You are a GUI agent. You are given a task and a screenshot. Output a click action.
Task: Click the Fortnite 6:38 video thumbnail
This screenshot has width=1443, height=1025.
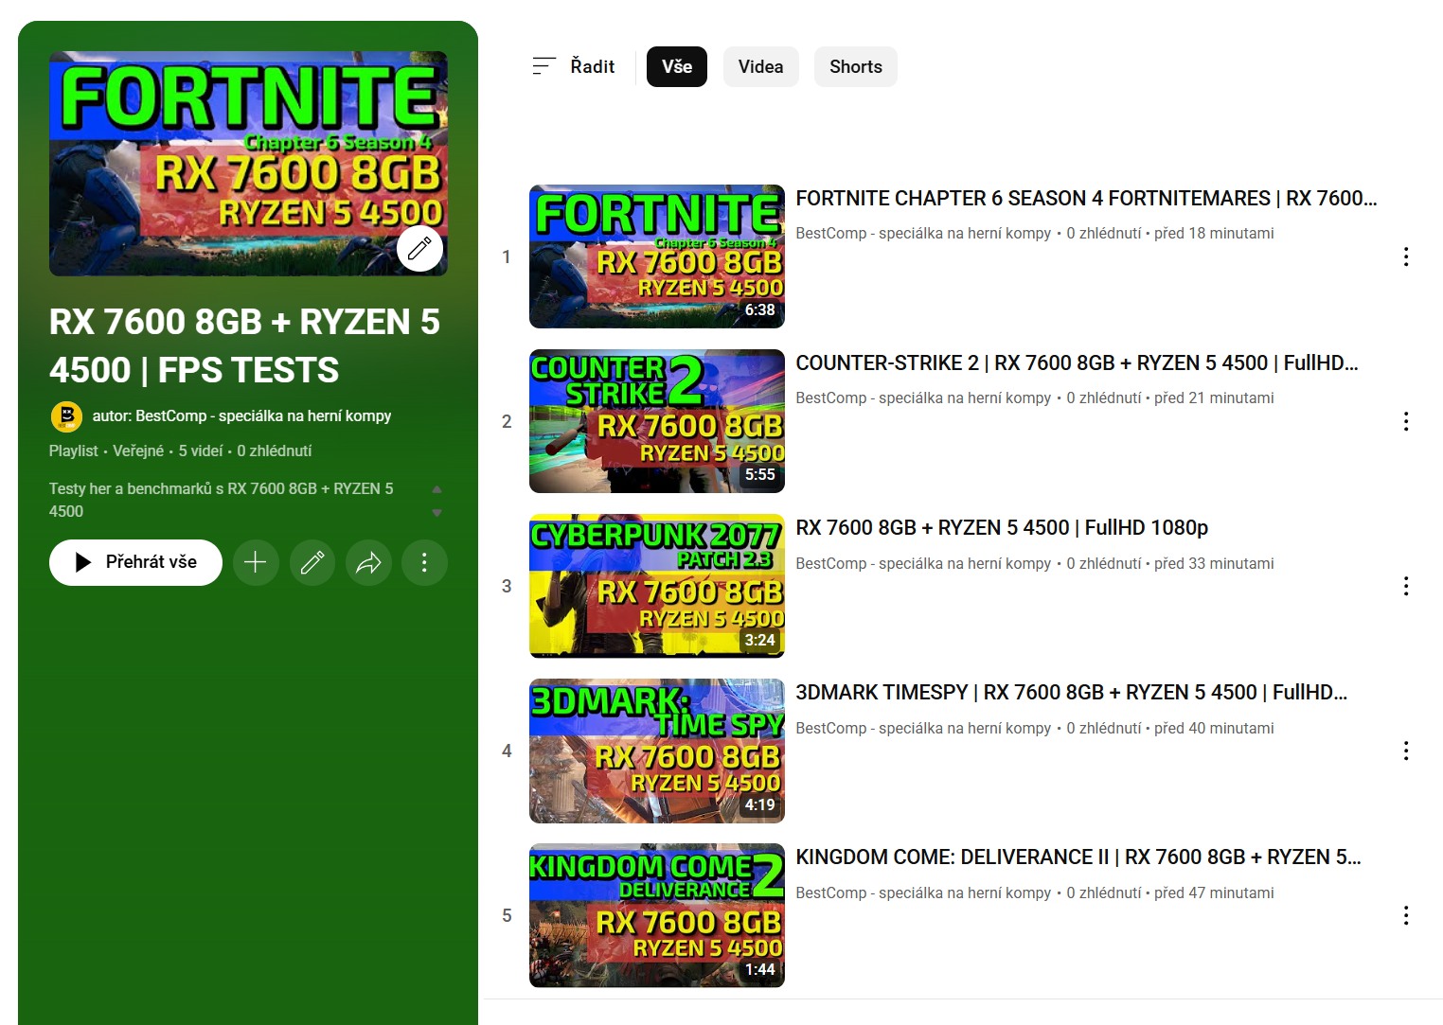[657, 256]
